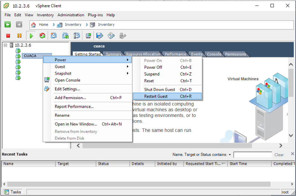The height and width of the screenshot is (196, 296).
Task: Select the VM icon below CUACA
Action: click(x=18, y=62)
